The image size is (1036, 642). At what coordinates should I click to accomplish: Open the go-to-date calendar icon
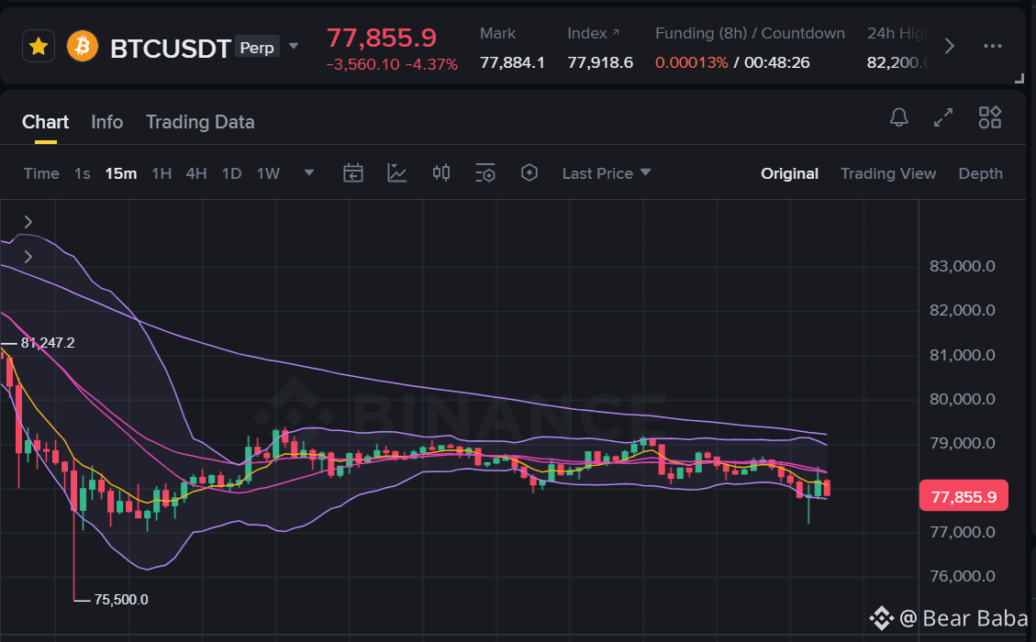point(353,173)
